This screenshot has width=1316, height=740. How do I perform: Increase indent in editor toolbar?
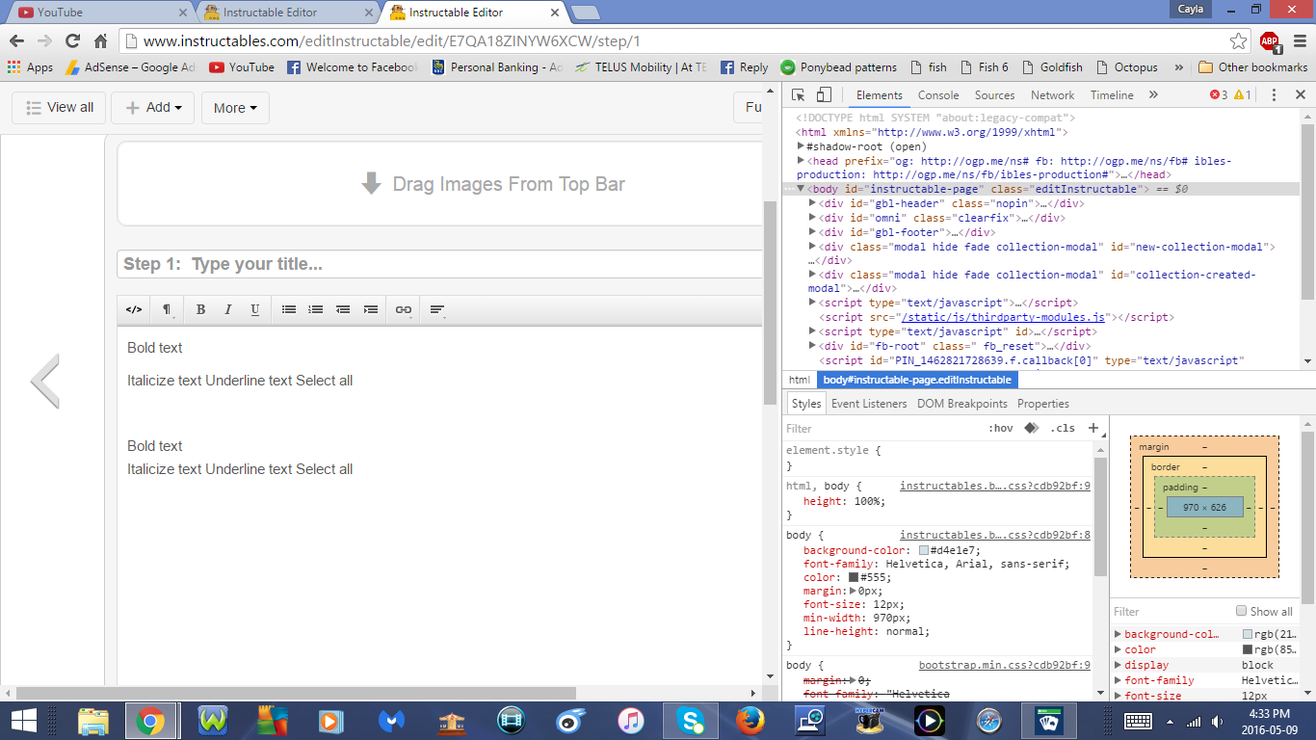[370, 310]
